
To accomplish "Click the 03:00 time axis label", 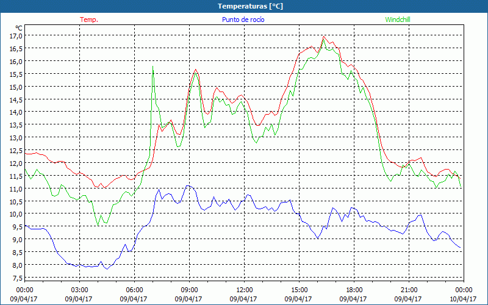I will (79, 290).
